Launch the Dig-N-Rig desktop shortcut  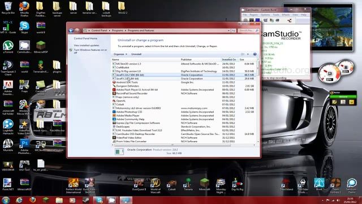point(238,184)
